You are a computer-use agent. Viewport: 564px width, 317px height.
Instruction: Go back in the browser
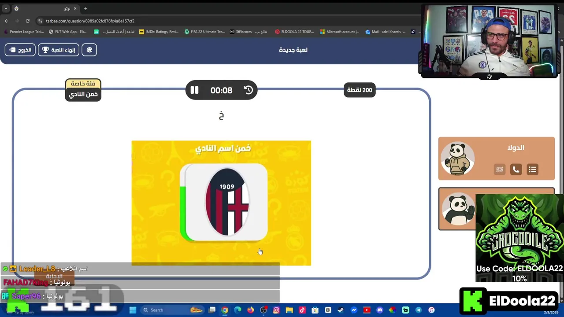(6, 21)
